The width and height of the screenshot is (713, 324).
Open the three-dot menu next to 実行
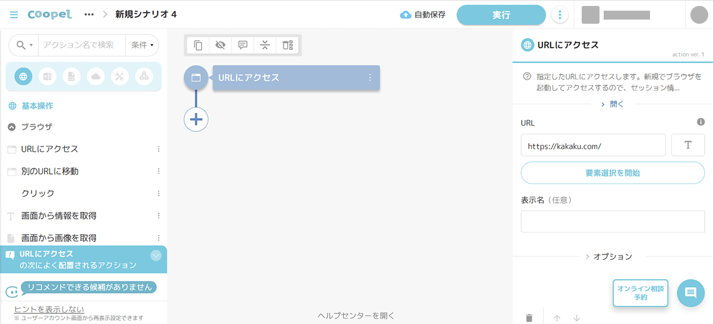(x=559, y=15)
